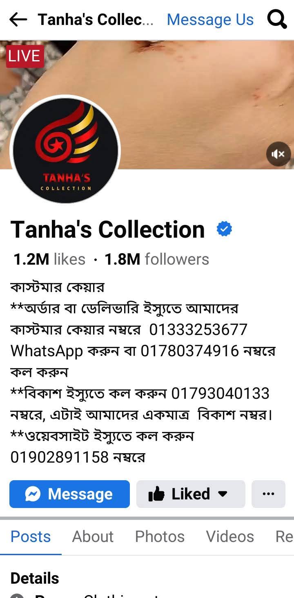Tap the back arrow icon
294x598 pixels.
tap(18, 19)
